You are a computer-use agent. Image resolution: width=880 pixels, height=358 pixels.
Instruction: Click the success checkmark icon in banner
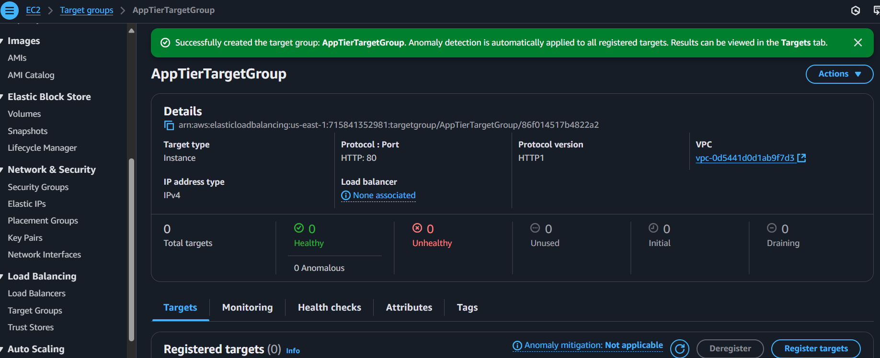click(x=165, y=43)
